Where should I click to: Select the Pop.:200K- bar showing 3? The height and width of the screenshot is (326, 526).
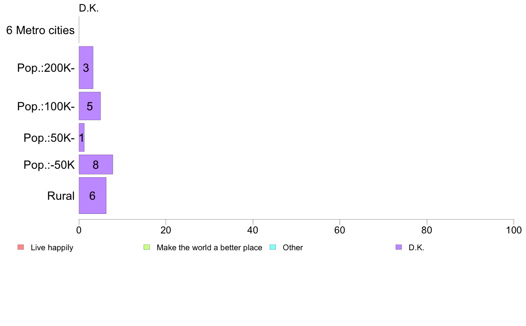86,67
